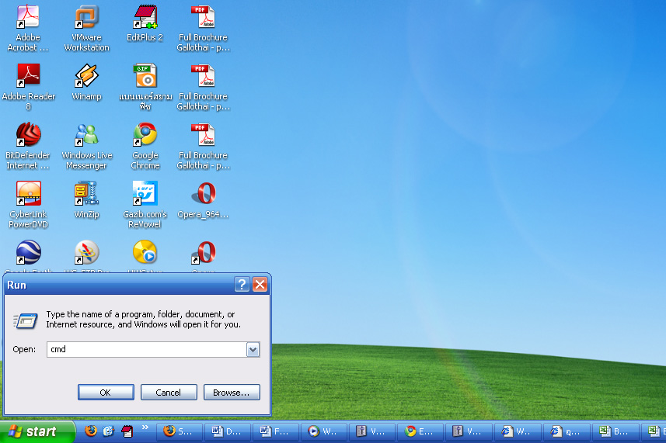The image size is (666, 443).
Task: Select the WinZip desktop shortcut
Action: [x=86, y=200]
